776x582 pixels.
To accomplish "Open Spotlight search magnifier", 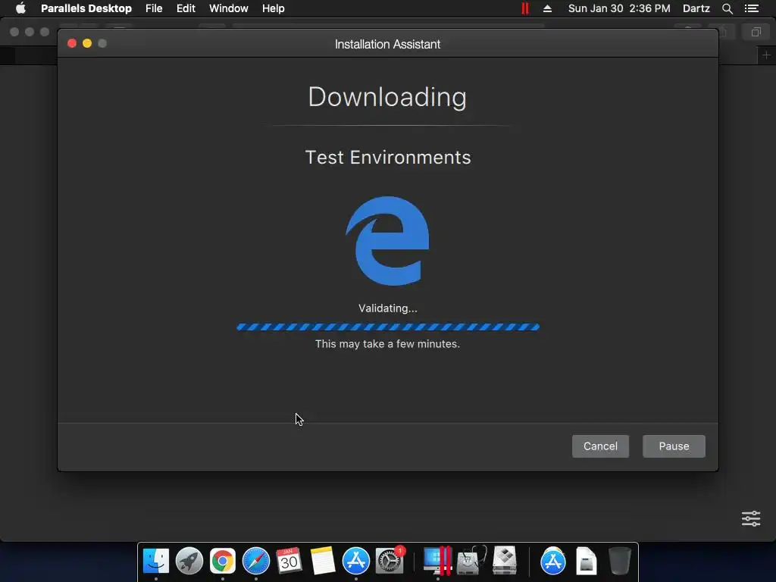I will click(x=727, y=8).
